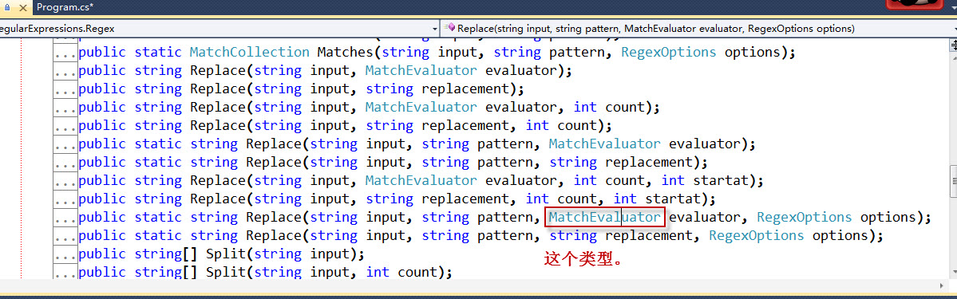Expand '...' beside Split(string input, int count);

coord(65,272)
